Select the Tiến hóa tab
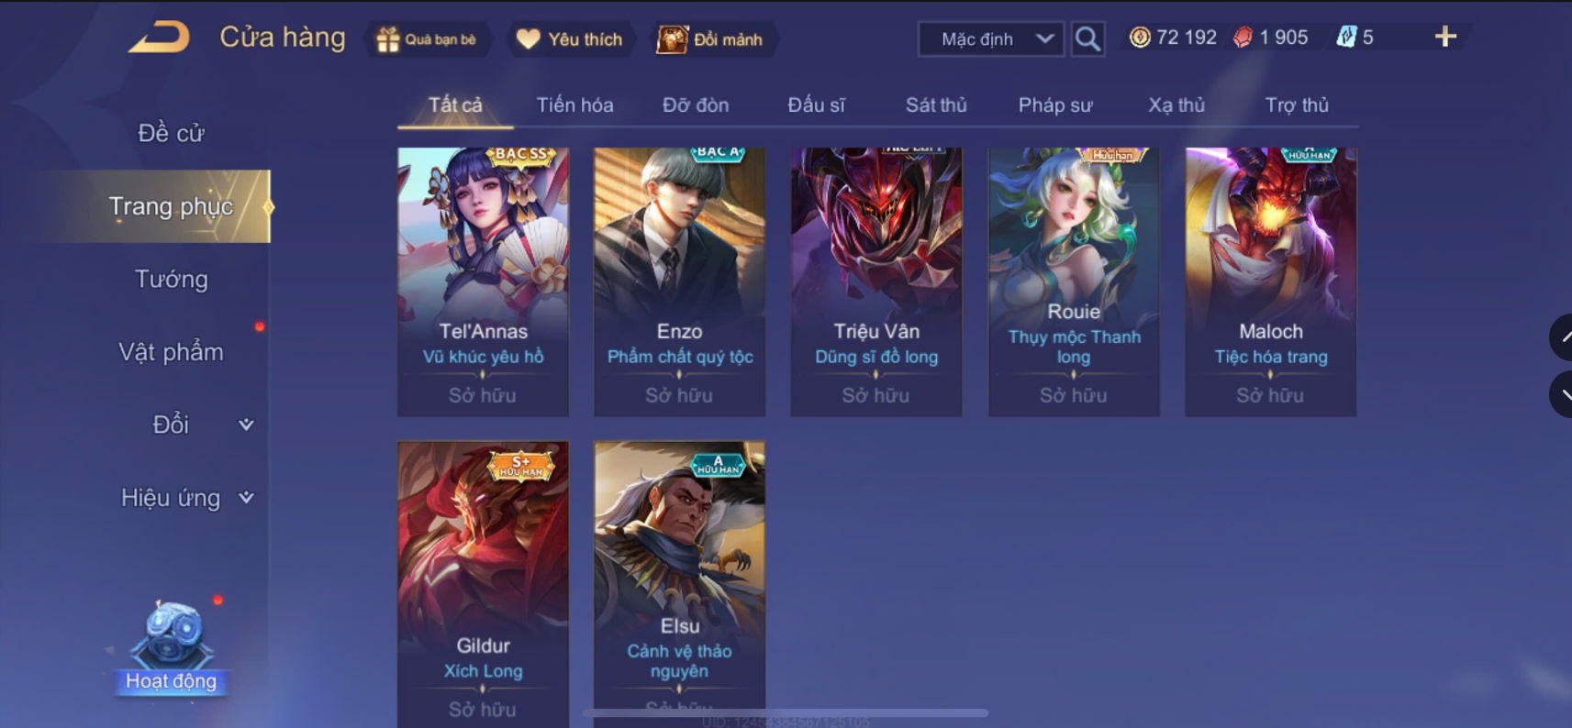Viewport: 1572px width, 728px height. coord(574,105)
